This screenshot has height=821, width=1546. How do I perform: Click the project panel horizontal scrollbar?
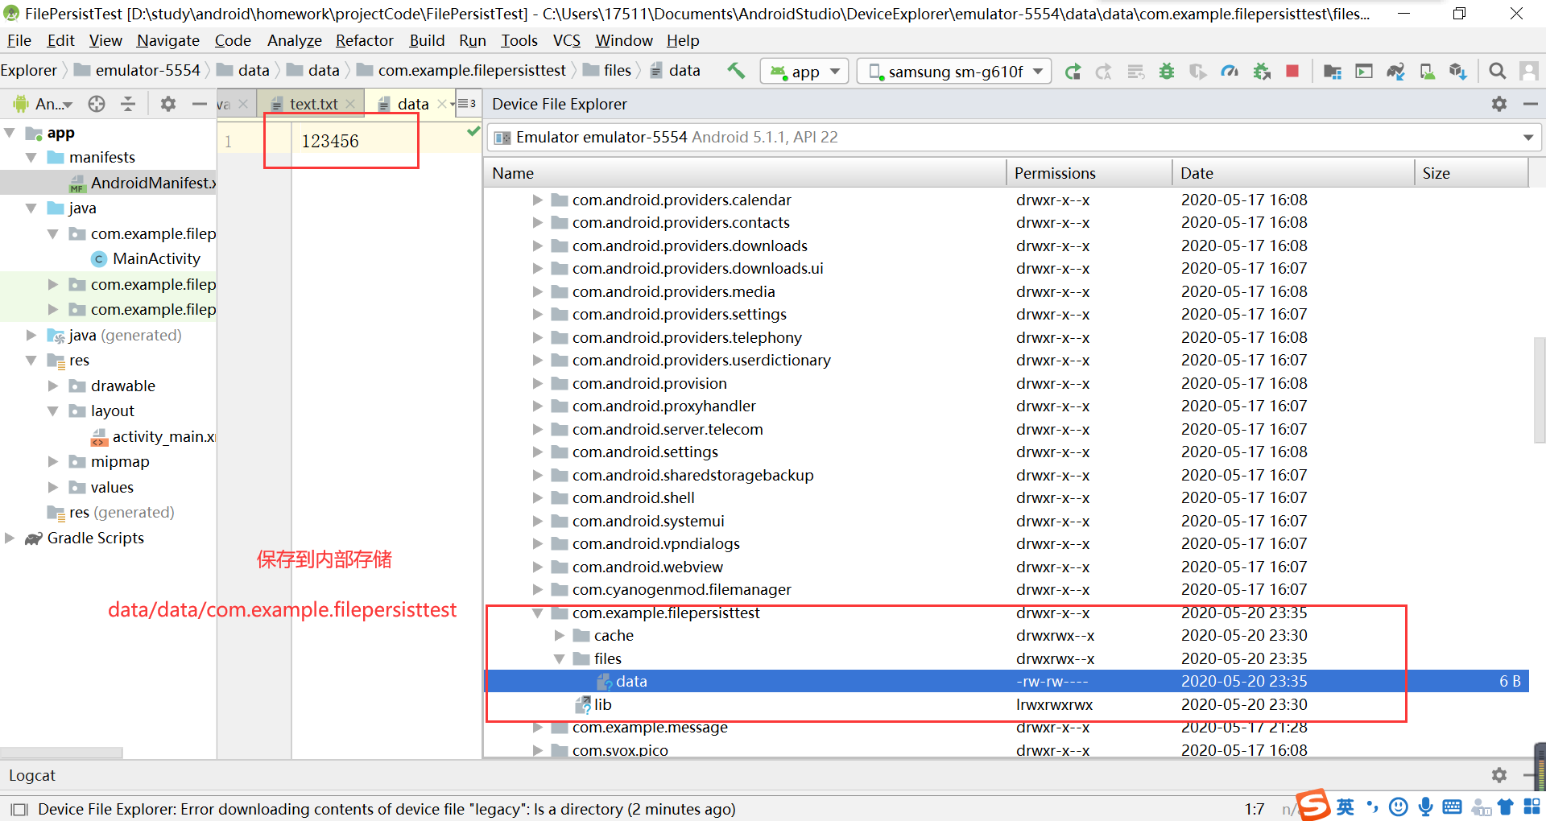tap(62, 753)
